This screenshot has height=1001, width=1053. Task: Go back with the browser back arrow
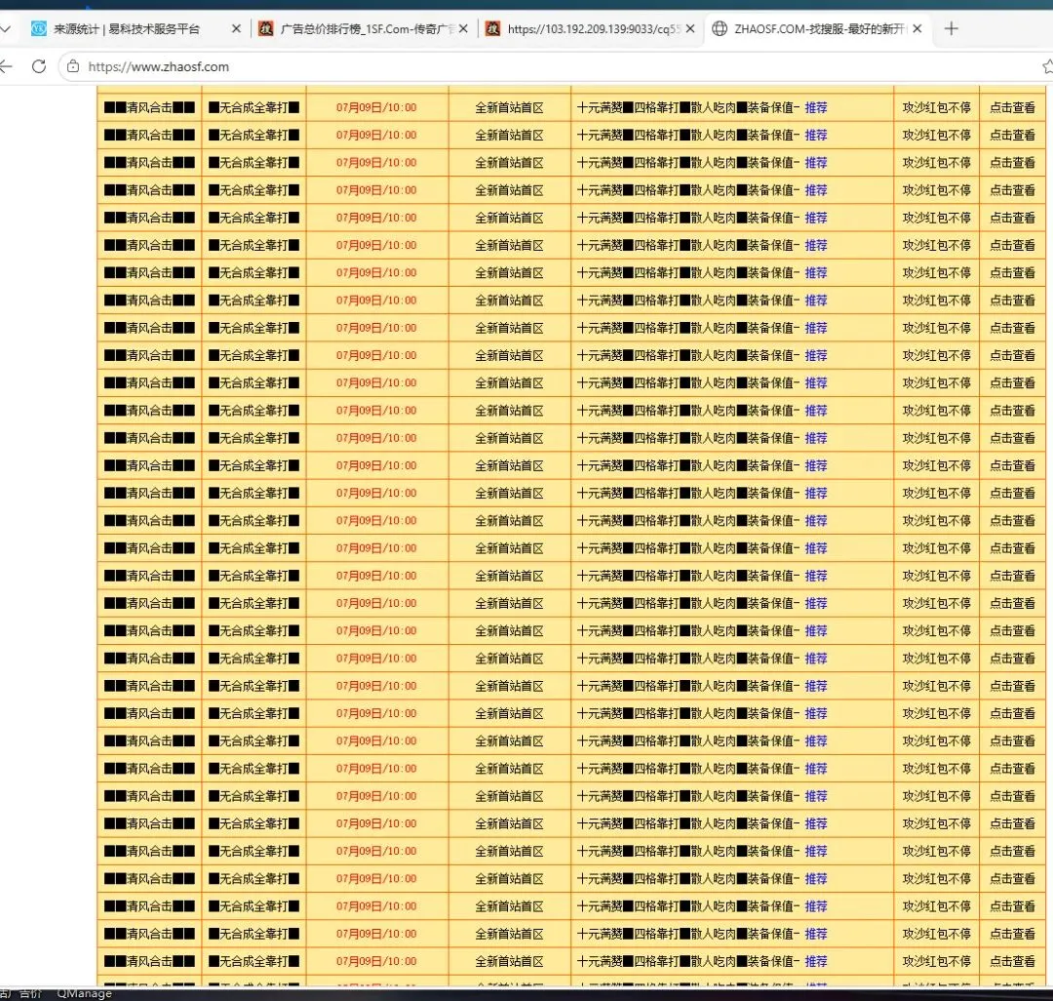click(x=6, y=66)
